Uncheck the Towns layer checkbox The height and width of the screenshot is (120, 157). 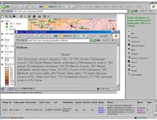click(x=2, y=21)
